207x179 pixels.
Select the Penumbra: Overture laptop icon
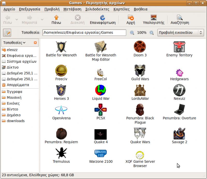pyautogui.click(x=179, y=110)
